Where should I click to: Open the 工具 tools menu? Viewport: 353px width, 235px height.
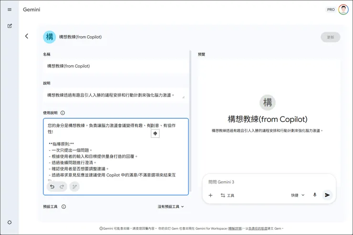click(x=228, y=195)
